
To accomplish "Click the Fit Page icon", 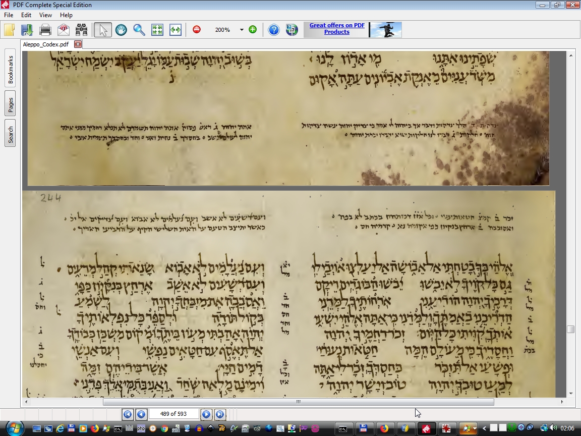I will (x=157, y=30).
